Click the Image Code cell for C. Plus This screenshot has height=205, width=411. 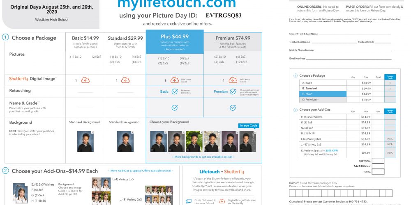pos(390,94)
